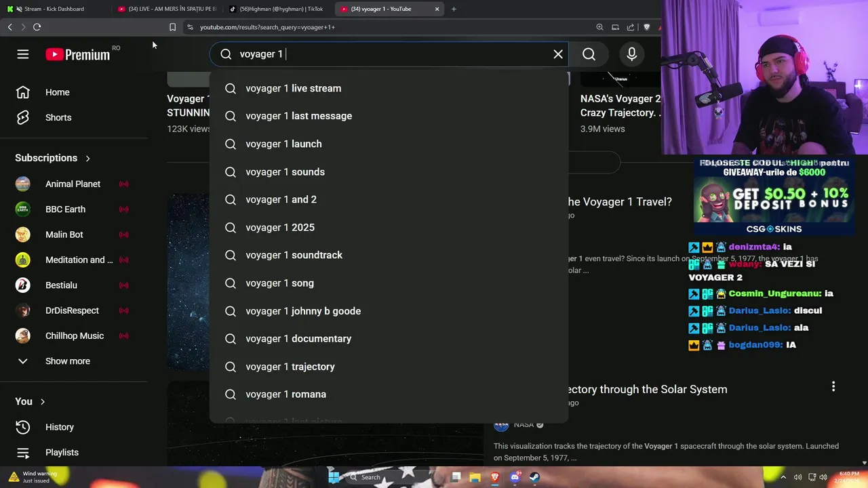Bookmark this page
This screenshot has width=868, height=488.
(x=172, y=27)
